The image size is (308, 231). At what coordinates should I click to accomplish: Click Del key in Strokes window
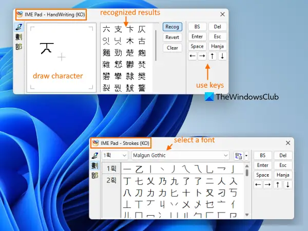[x=283, y=155]
